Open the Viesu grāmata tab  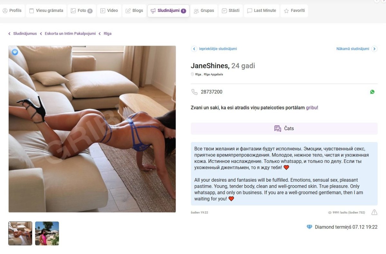46,11
